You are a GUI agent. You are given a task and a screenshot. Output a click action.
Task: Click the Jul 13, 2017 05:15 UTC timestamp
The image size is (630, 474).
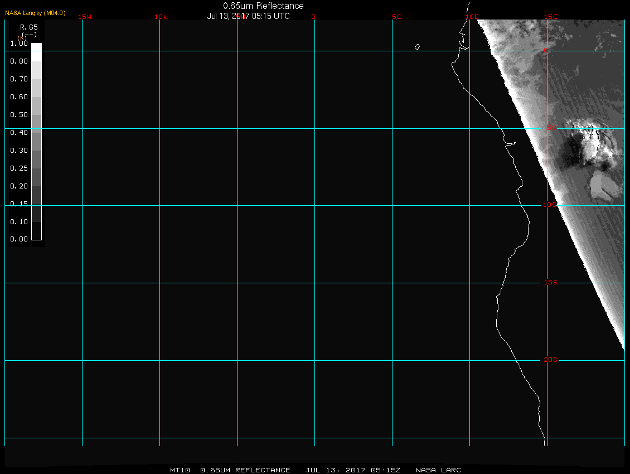tap(249, 16)
